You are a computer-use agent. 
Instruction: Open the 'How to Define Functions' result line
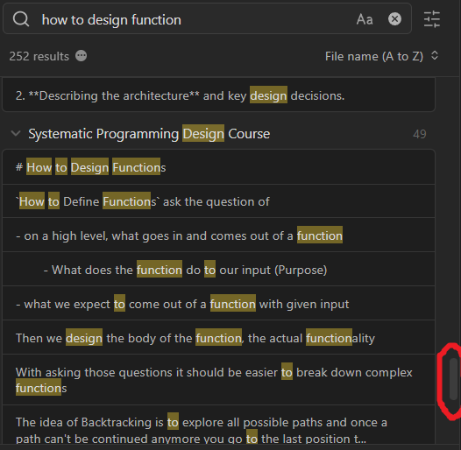point(218,201)
